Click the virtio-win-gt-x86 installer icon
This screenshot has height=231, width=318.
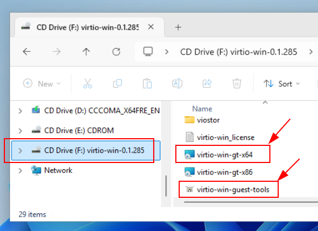pos(190,172)
